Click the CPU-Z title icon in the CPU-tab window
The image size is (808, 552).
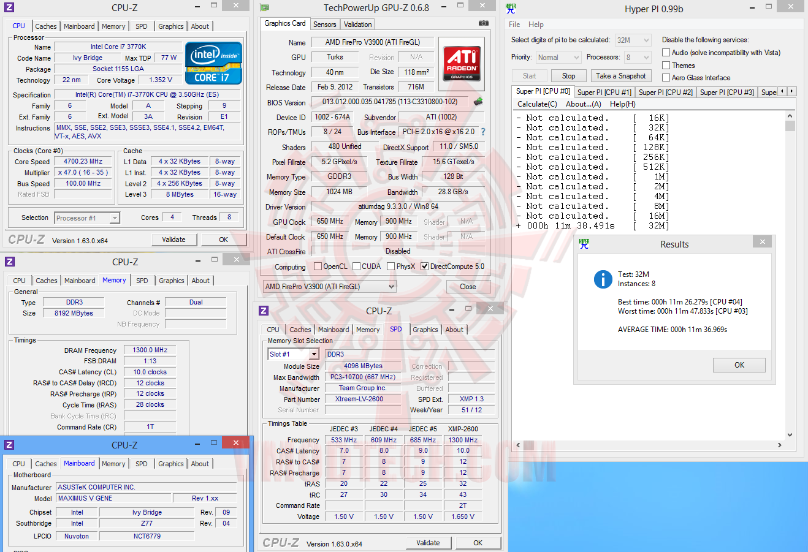9,8
